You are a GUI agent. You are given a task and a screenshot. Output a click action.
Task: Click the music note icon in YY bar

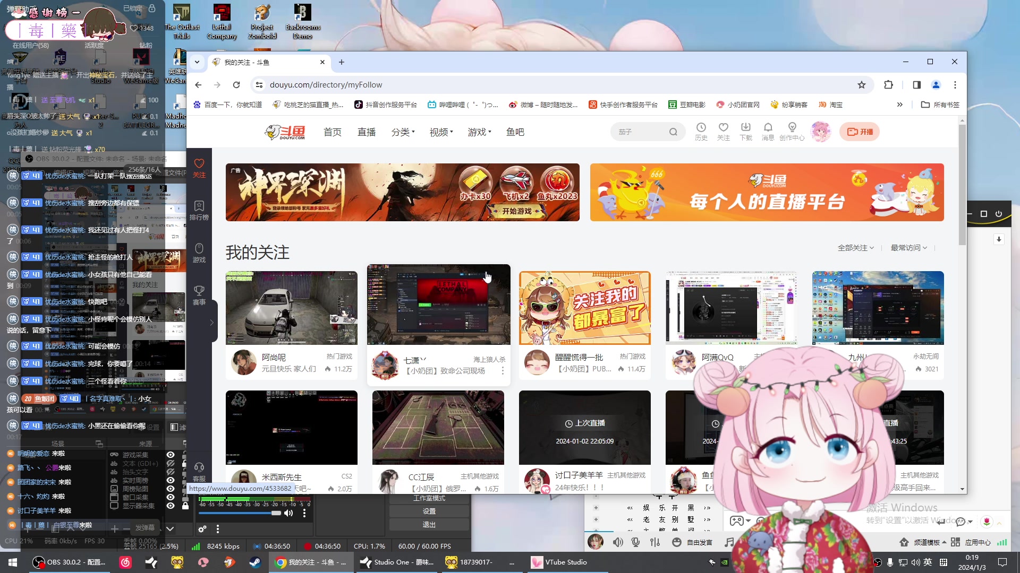coord(729,542)
